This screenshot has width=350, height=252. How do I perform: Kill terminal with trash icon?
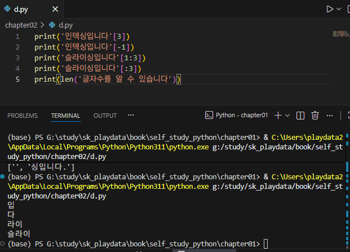point(315,116)
